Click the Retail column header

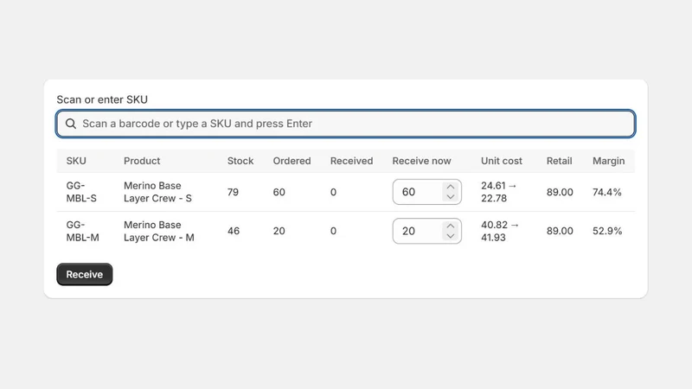(x=559, y=161)
